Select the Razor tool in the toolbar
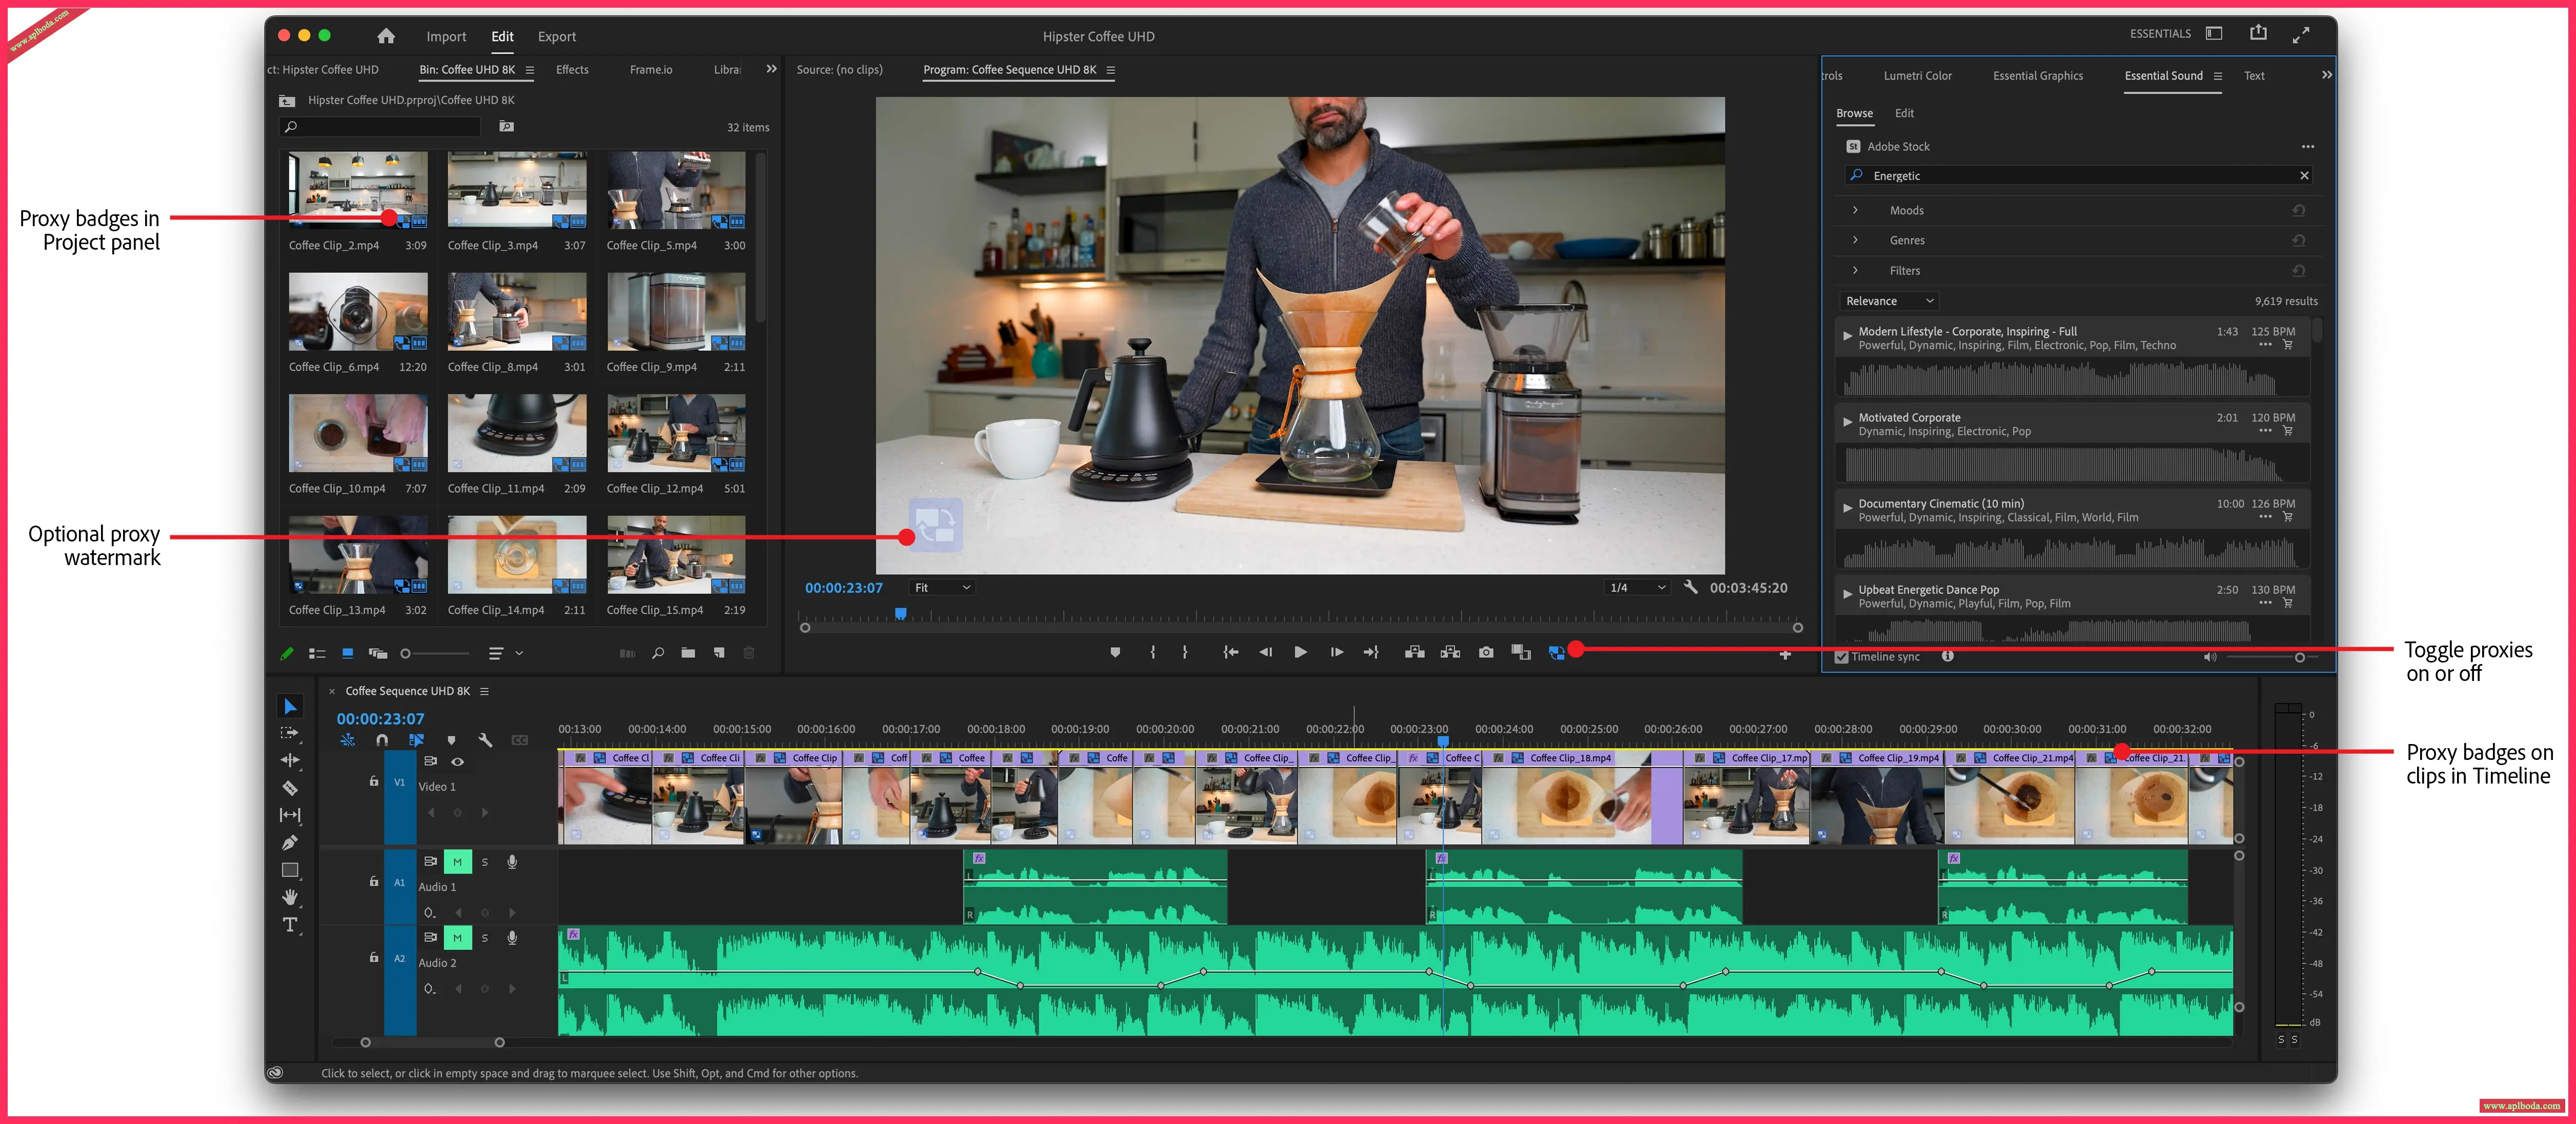This screenshot has width=2576, height=1124. click(290, 788)
